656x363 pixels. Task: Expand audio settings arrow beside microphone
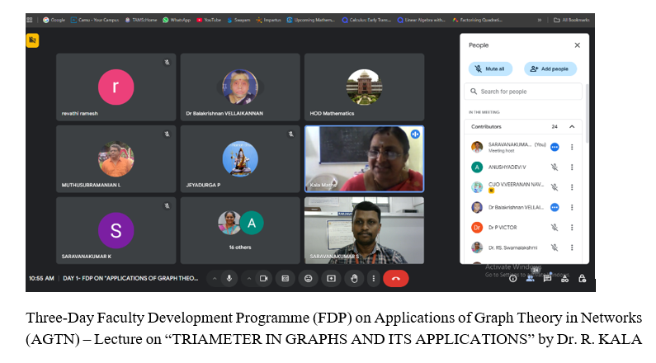pyautogui.click(x=214, y=279)
